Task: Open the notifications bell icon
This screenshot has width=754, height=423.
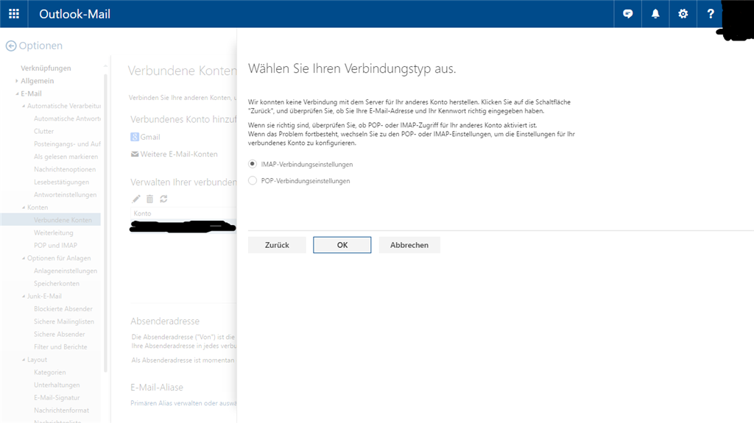Action: pos(655,14)
